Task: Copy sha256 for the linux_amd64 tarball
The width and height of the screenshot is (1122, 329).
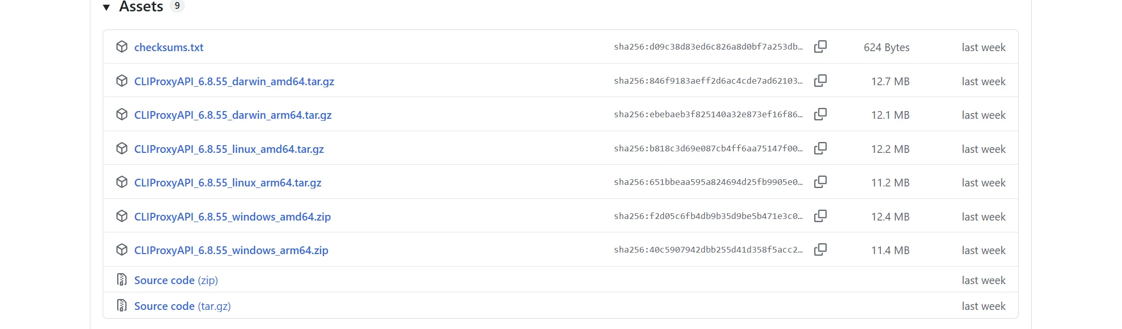Action: [820, 149]
